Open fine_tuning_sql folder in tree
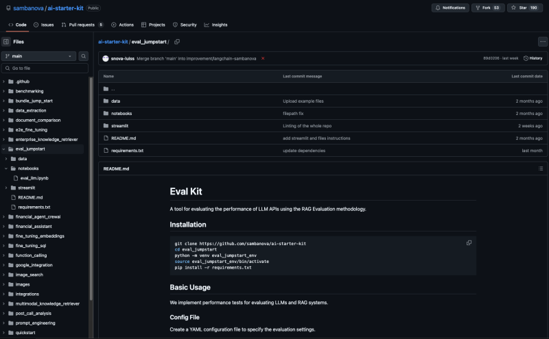This screenshot has width=549, height=339. pyautogui.click(x=30, y=246)
